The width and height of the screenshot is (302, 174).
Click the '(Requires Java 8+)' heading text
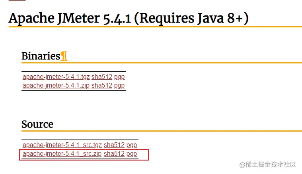point(191,19)
